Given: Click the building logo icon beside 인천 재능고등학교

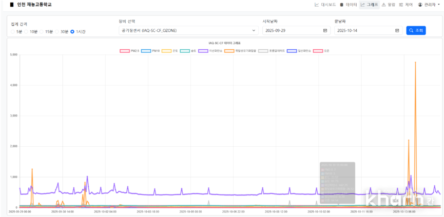Looking at the screenshot, I should click(12, 5).
